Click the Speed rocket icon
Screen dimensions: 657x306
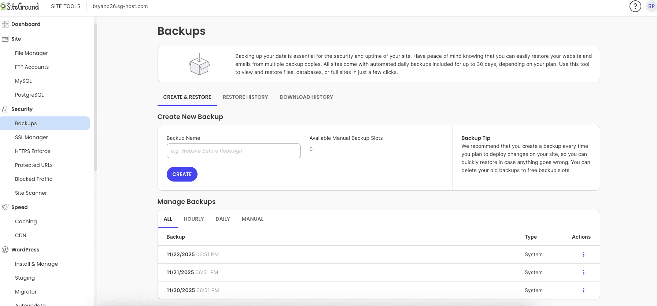tap(5, 207)
